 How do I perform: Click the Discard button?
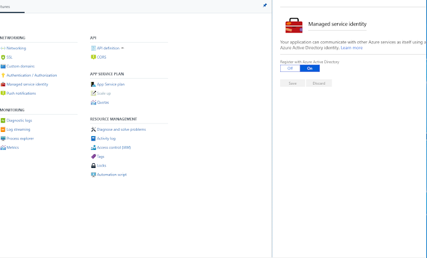pos(319,83)
